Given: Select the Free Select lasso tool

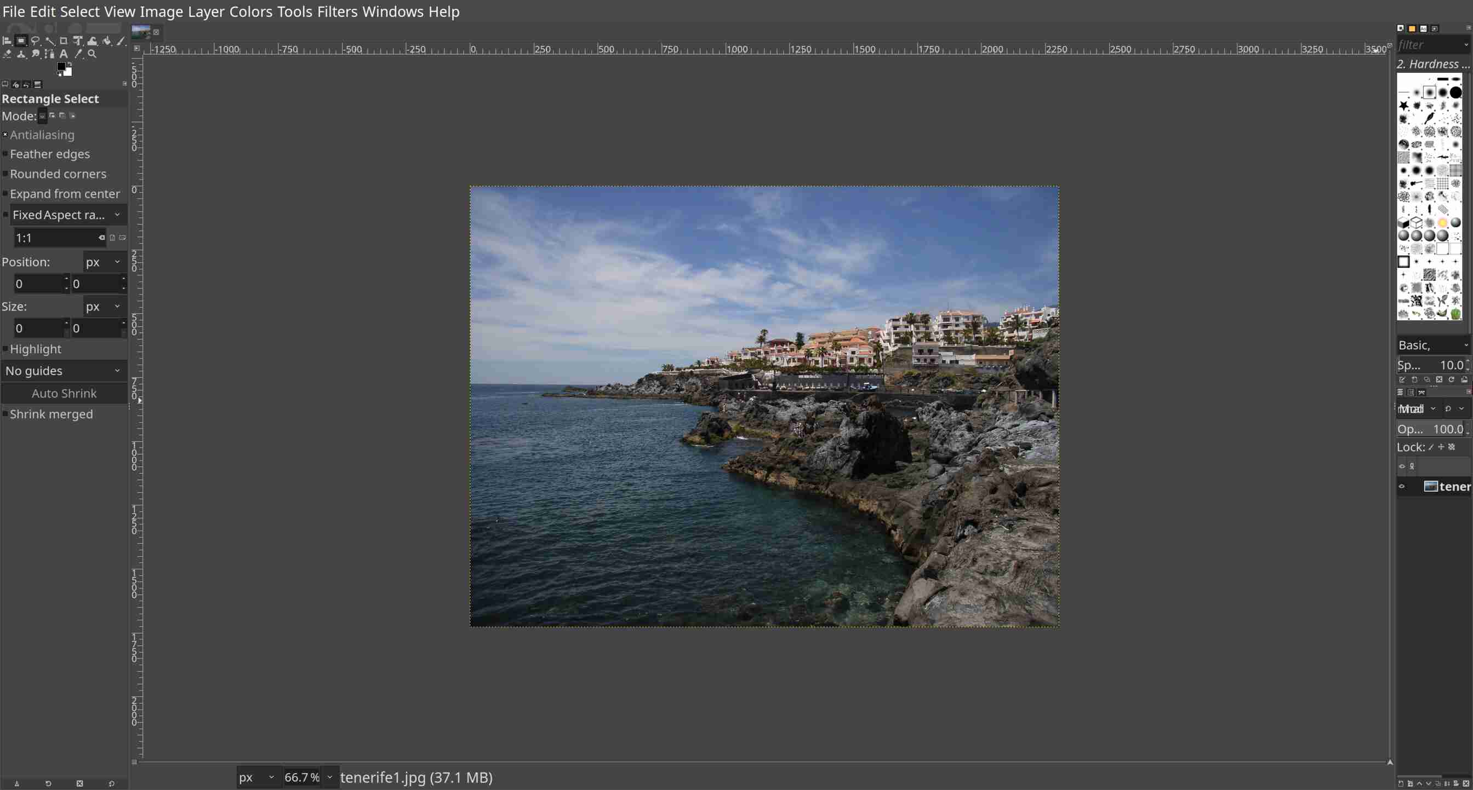Looking at the screenshot, I should 36,41.
